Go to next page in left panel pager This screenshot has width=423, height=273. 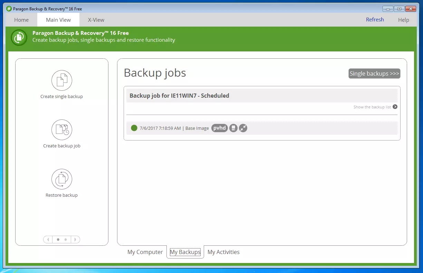(x=75, y=240)
